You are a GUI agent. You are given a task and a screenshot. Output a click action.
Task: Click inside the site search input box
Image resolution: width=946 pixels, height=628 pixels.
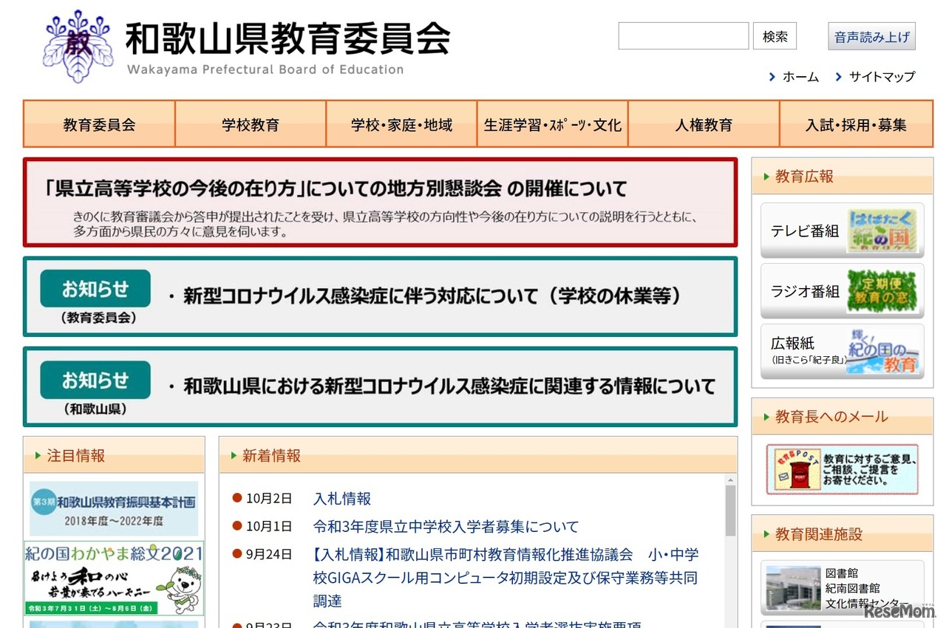coord(682,35)
